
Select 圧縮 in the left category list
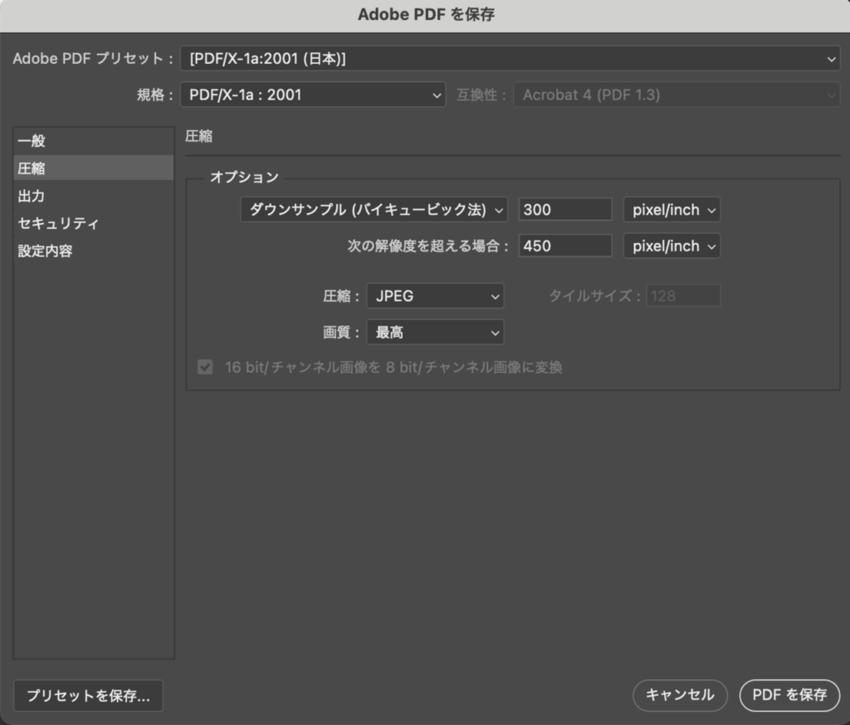pyautogui.click(x=32, y=168)
